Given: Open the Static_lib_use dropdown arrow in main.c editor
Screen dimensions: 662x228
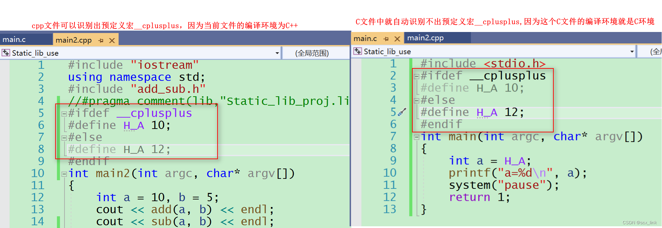Looking at the screenshot, I should click(x=632, y=52).
